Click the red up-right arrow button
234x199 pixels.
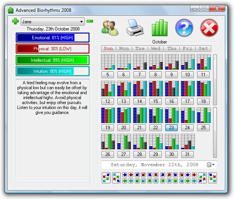click(x=169, y=175)
